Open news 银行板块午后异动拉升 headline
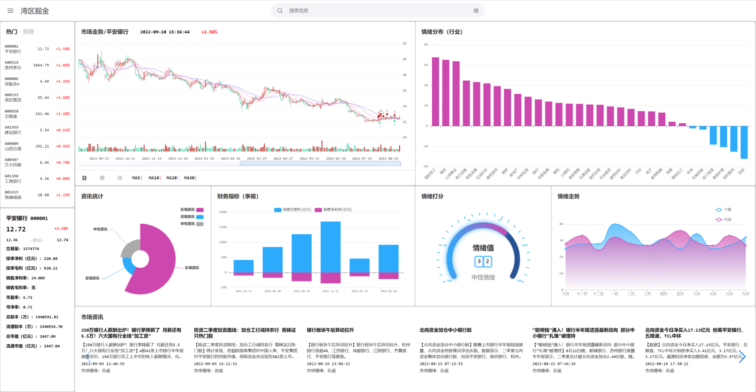Screen dimensions: 756x392 tap(330, 330)
